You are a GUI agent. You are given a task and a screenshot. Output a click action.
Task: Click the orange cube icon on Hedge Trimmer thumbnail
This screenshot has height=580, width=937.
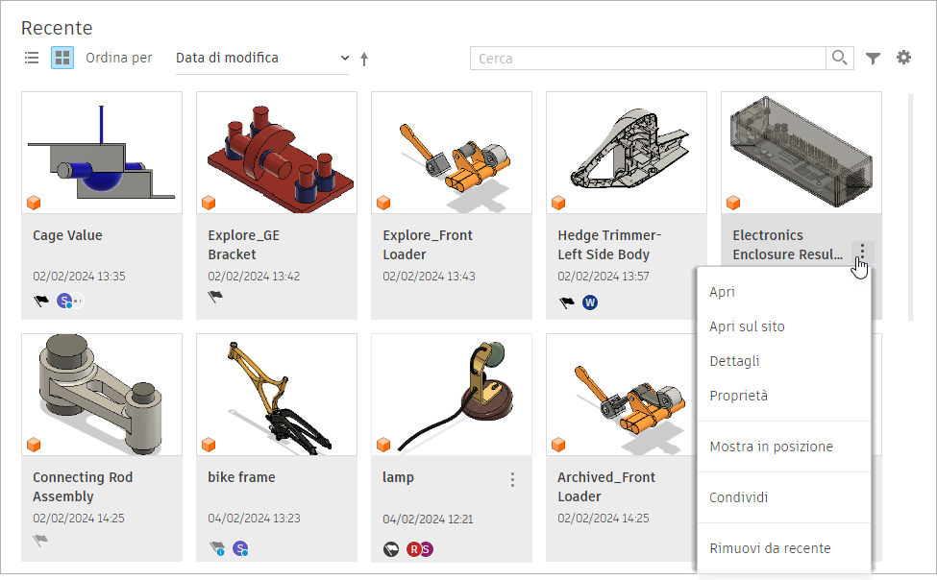point(558,203)
